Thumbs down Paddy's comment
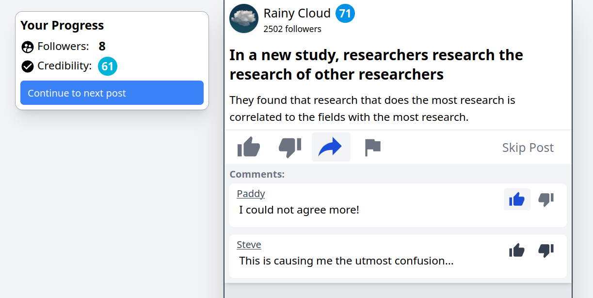 546,199
